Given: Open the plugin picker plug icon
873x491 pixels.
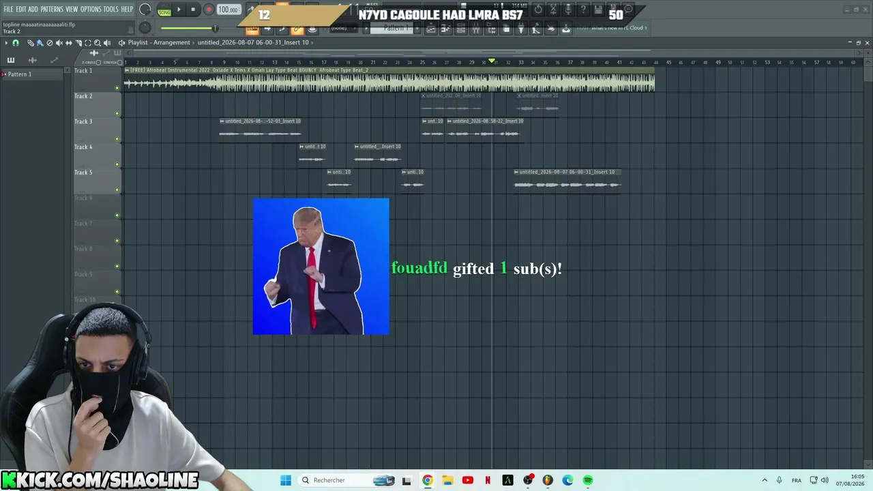Looking at the screenshot, I should (x=521, y=29).
